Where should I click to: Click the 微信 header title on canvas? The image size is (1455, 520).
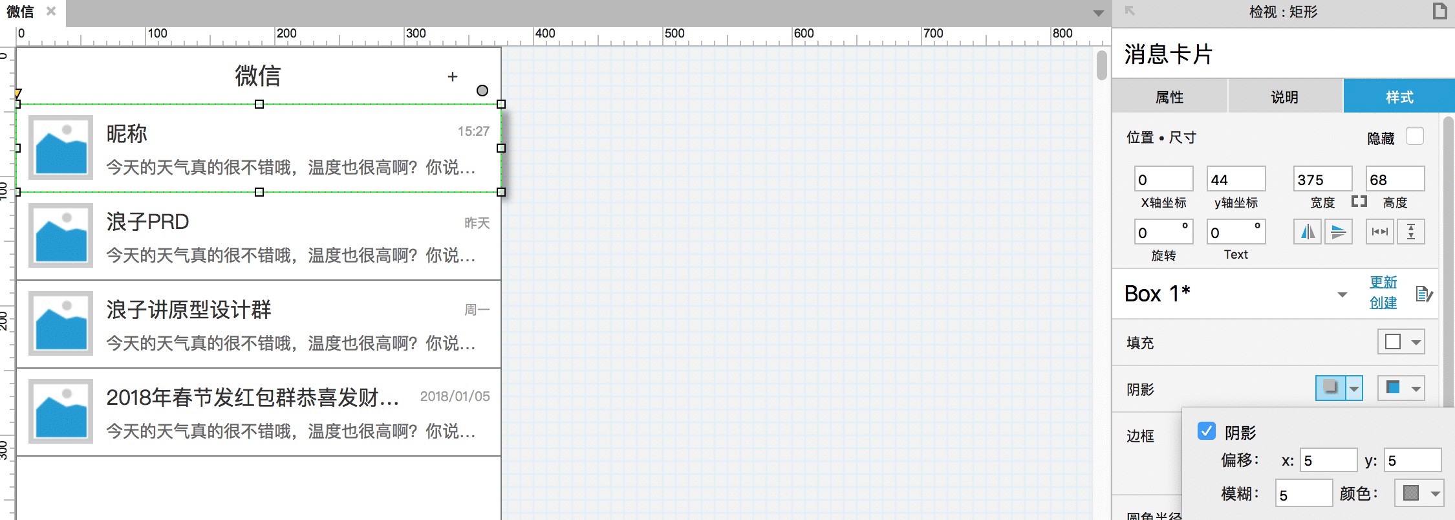click(x=258, y=76)
